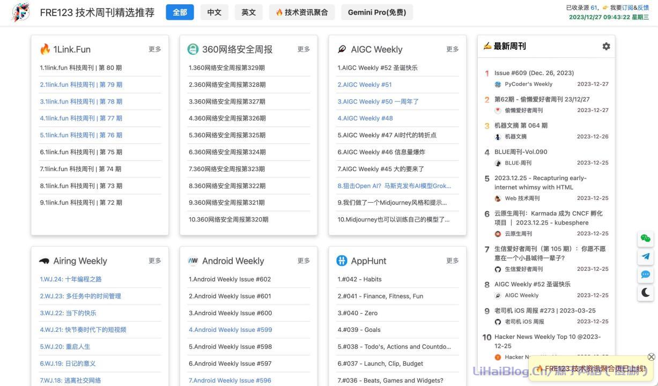This screenshot has height=386, width=658.
Task: Toggle dark mode moon icon
Action: [646, 292]
